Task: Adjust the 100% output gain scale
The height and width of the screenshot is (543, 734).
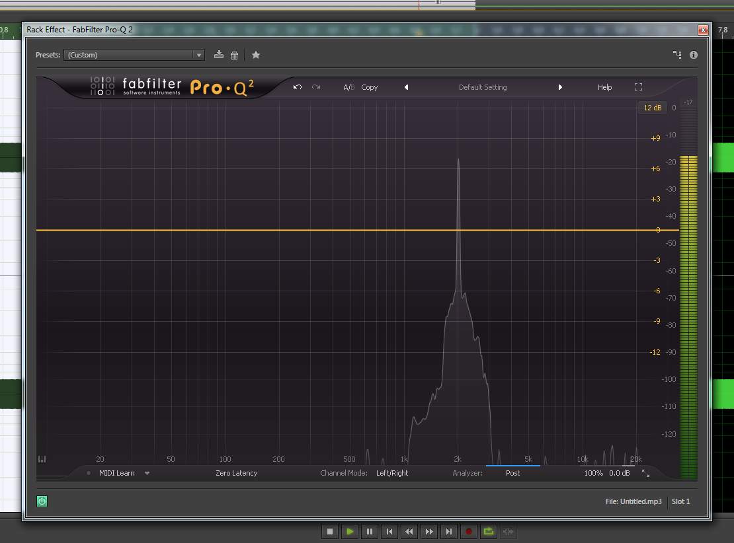Action: [x=593, y=473]
